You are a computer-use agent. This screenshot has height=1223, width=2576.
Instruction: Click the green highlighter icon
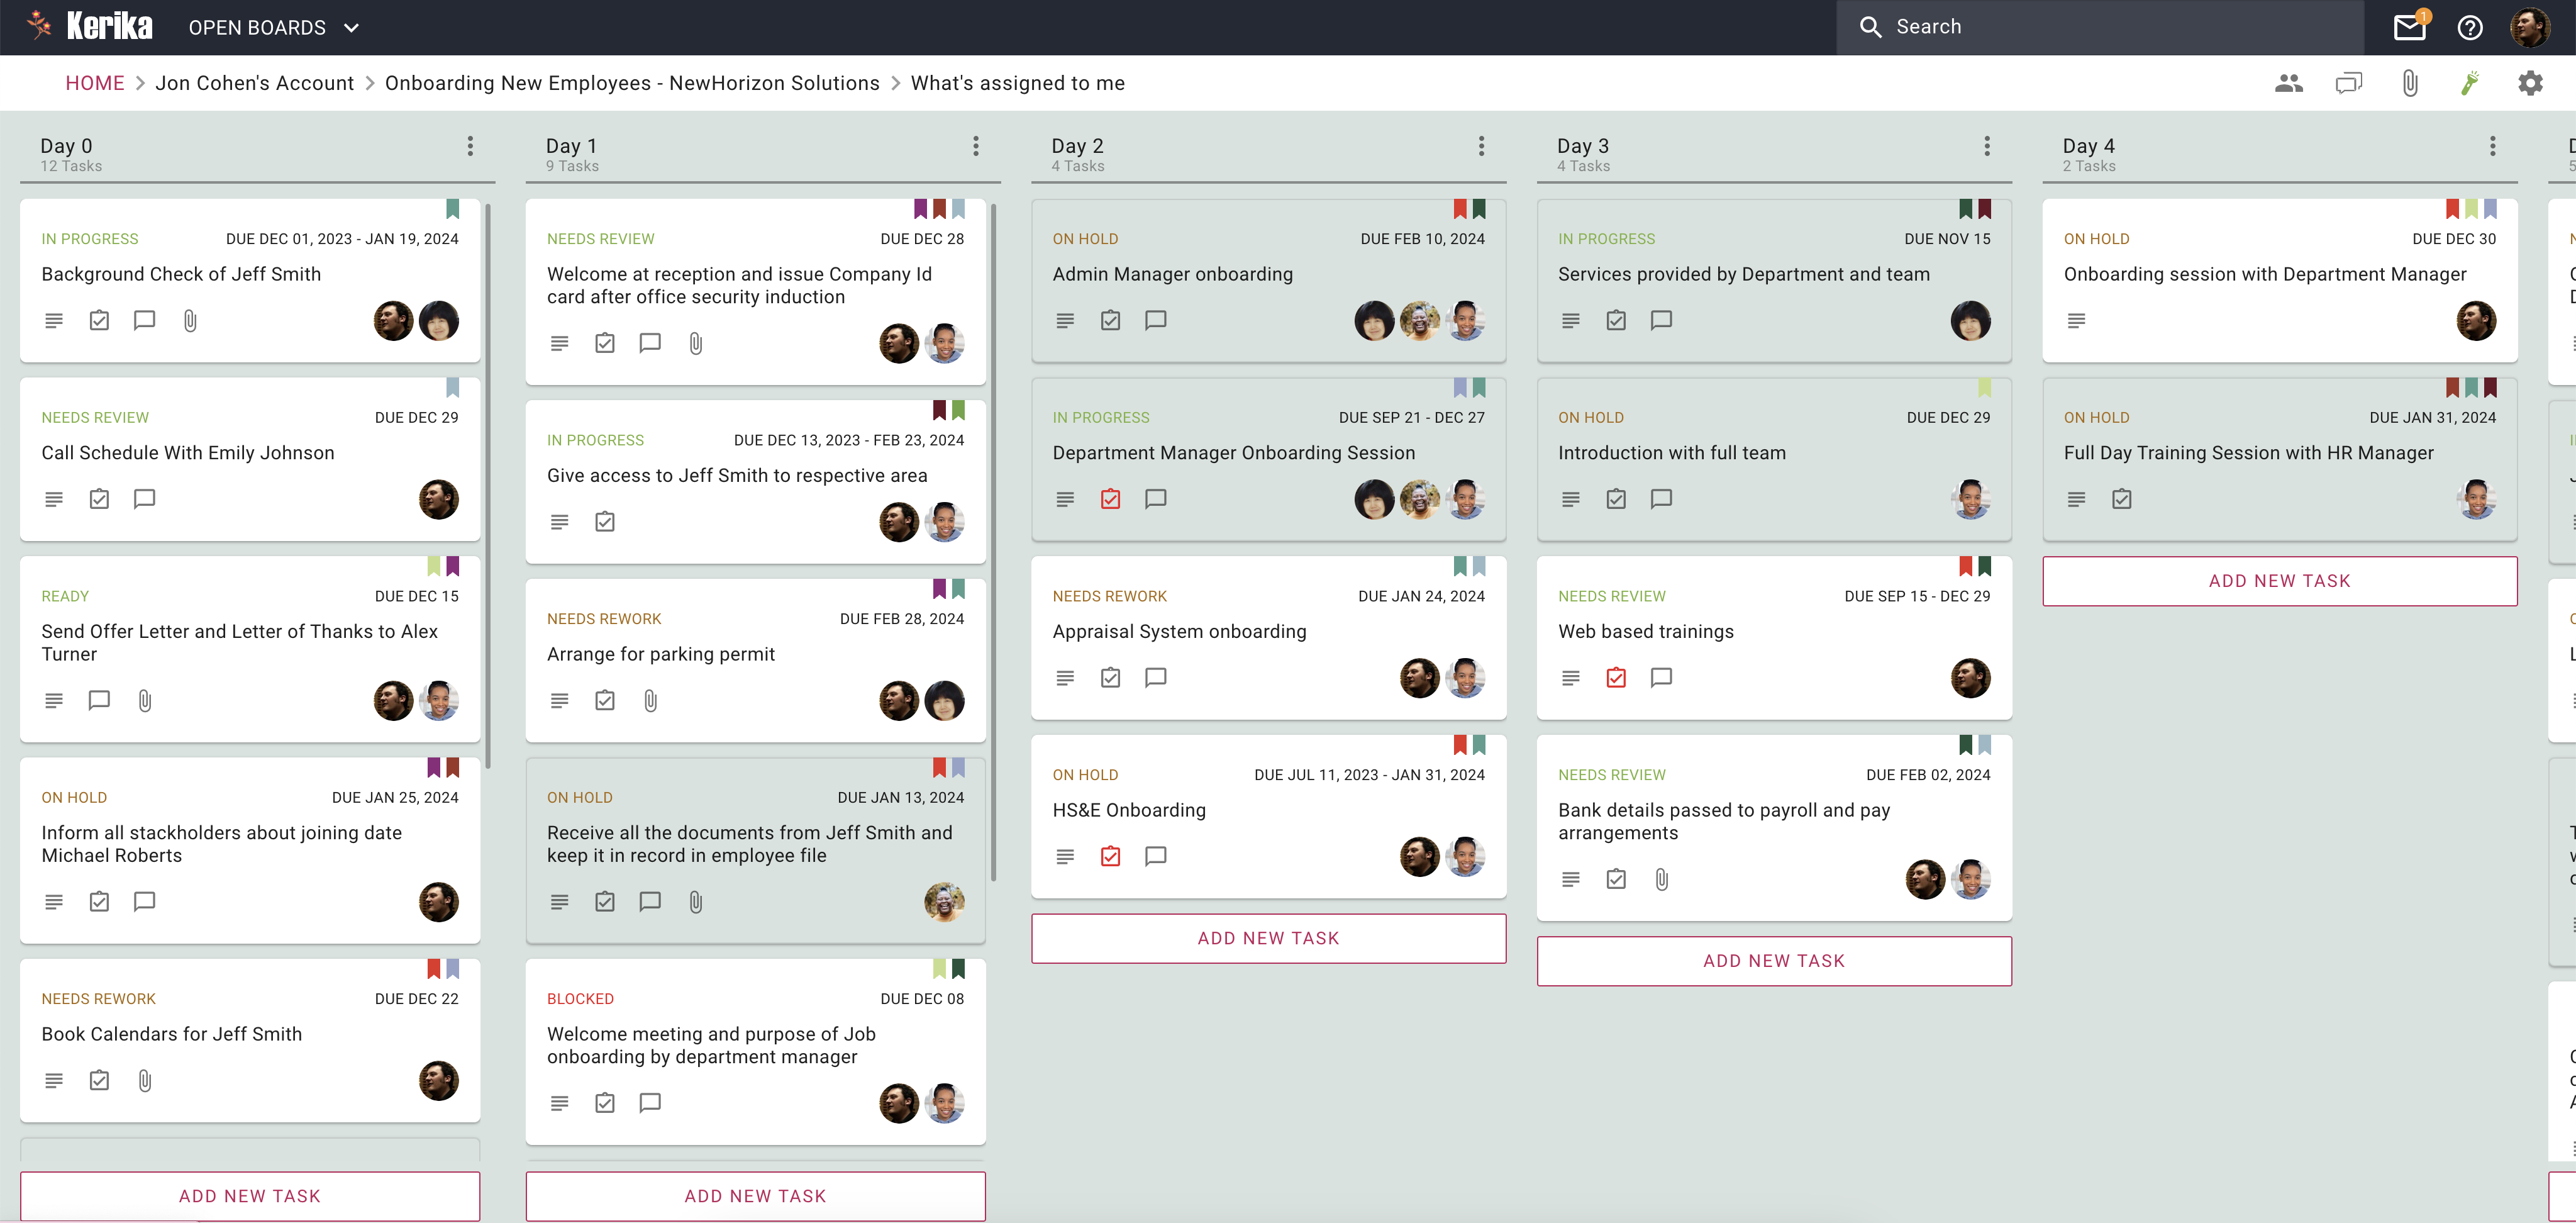(2470, 83)
